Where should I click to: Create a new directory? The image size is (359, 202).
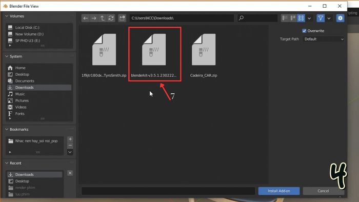point(122,18)
